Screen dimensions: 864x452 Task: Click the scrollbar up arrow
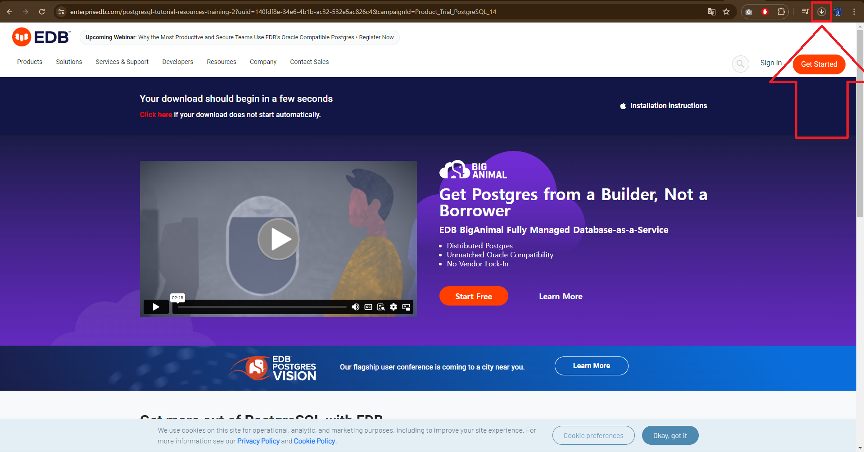point(860,26)
